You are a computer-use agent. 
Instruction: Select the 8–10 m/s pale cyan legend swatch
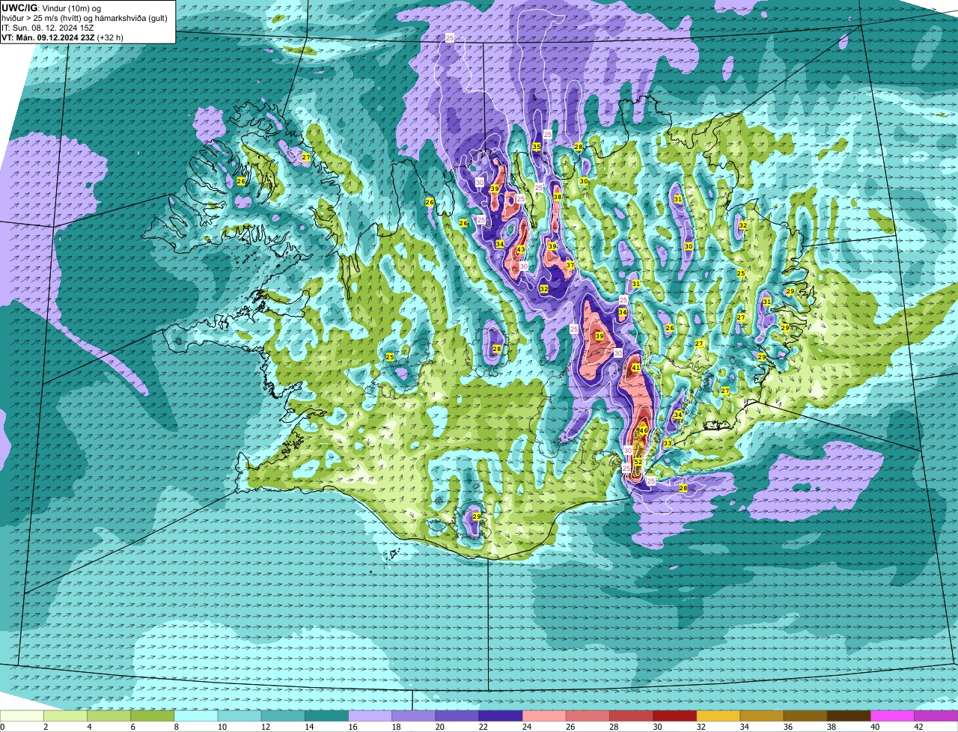pyautogui.click(x=196, y=716)
